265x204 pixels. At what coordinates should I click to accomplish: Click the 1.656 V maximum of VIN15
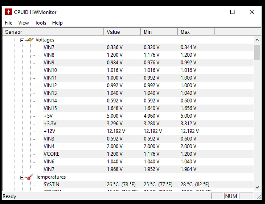(188, 108)
